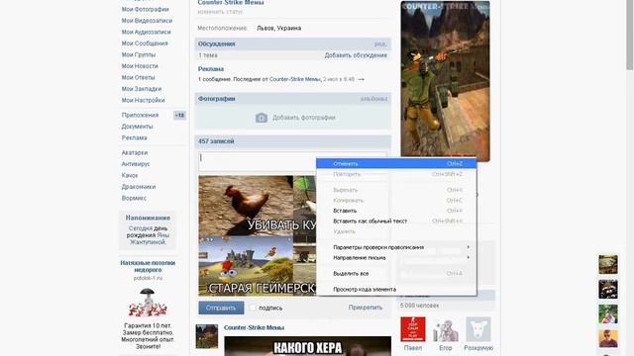Open Качок app link

130,175
